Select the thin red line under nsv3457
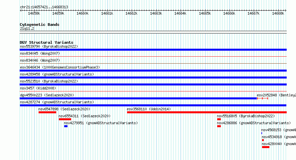Screen dimensions: 296x160 [x=153, y=91]
